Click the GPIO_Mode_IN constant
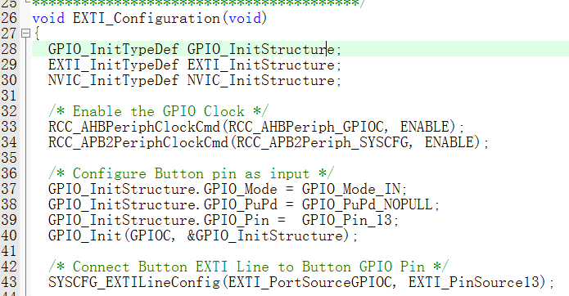Image resolution: width=569 pixels, height=296 pixels. point(351,189)
